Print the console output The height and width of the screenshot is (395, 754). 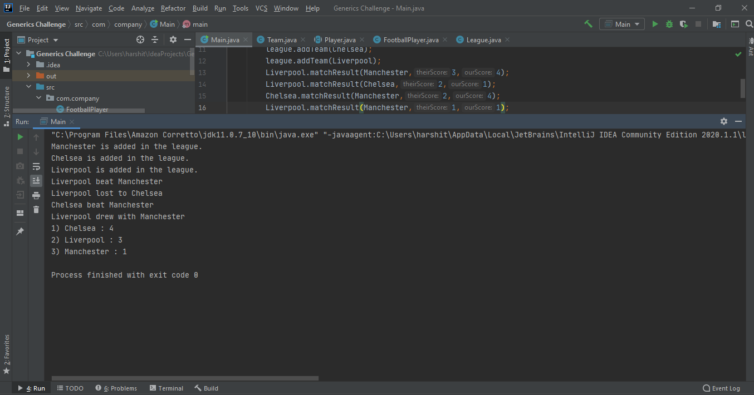tap(36, 195)
